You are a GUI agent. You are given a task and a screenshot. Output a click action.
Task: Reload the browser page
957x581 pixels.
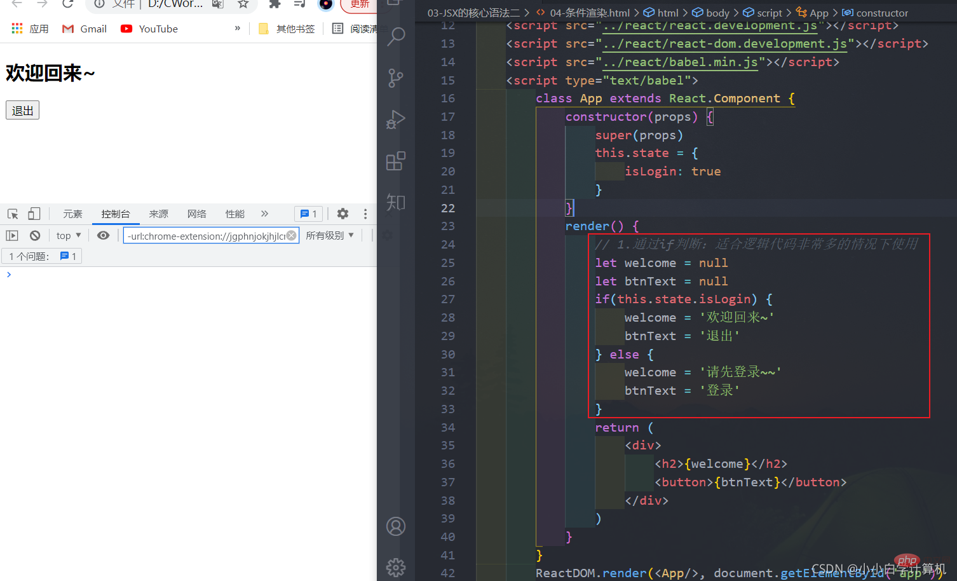pos(67,4)
